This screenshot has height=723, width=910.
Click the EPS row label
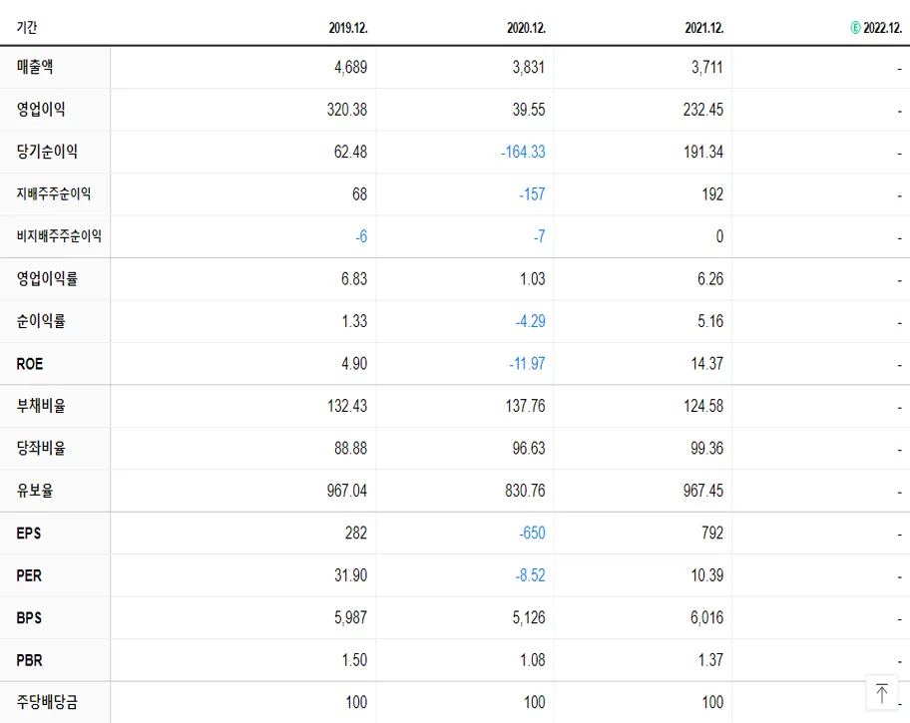pyautogui.click(x=28, y=534)
